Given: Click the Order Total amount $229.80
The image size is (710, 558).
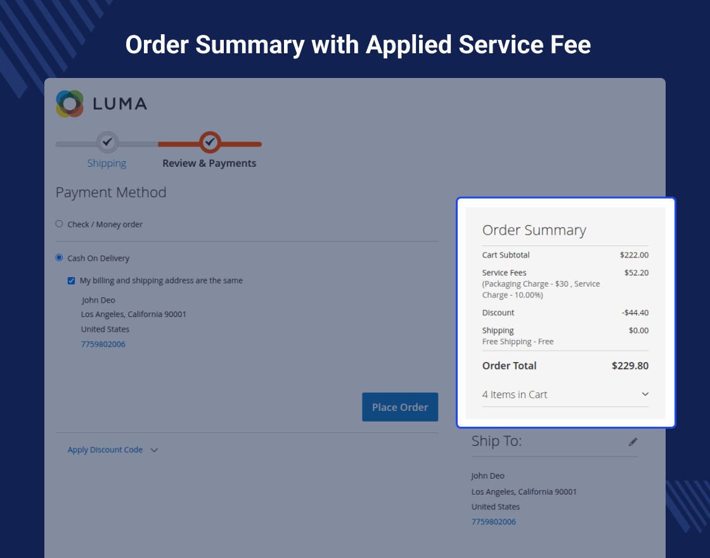Looking at the screenshot, I should click(629, 366).
